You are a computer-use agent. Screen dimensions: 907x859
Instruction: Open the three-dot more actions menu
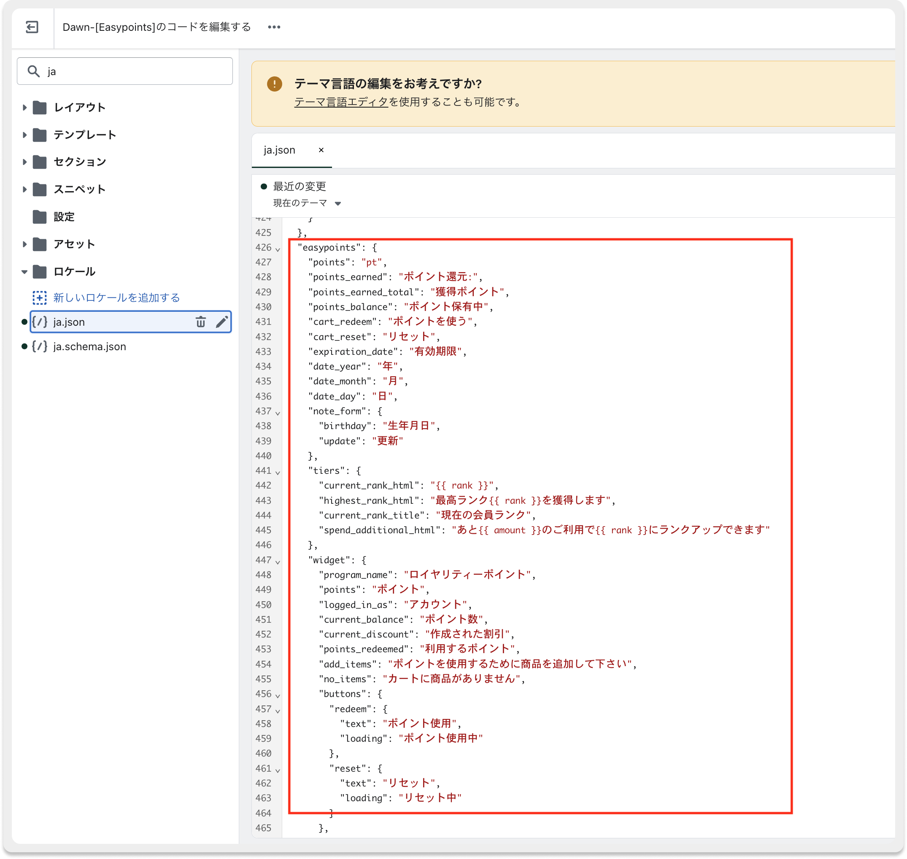(x=274, y=27)
